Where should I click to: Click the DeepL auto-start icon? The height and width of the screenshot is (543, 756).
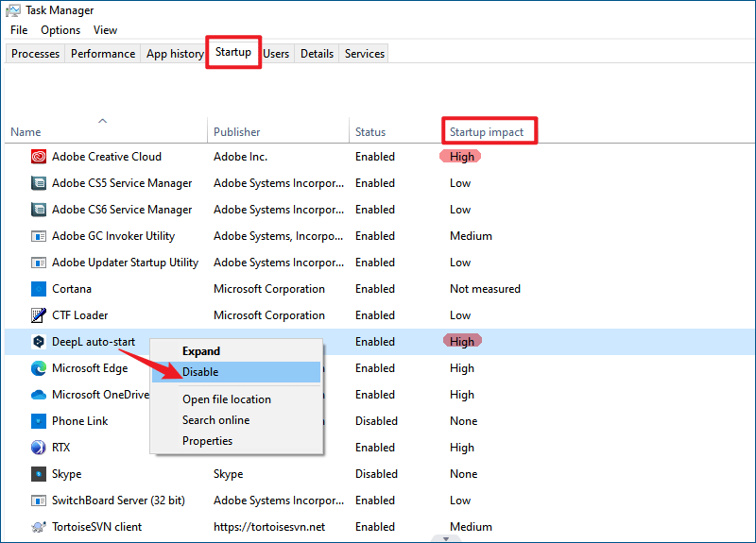[x=39, y=342]
